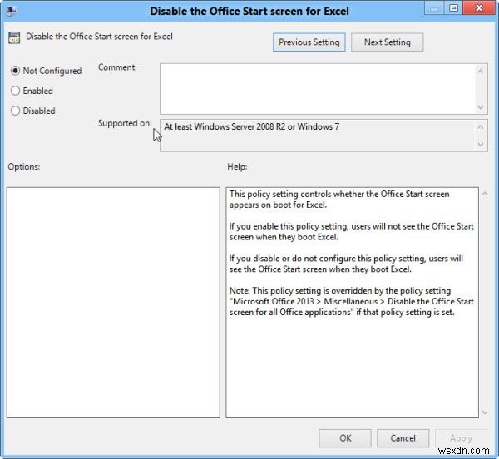Click the help text starting 'This policy setting controls'
This screenshot has height=459, width=499.
[339, 200]
